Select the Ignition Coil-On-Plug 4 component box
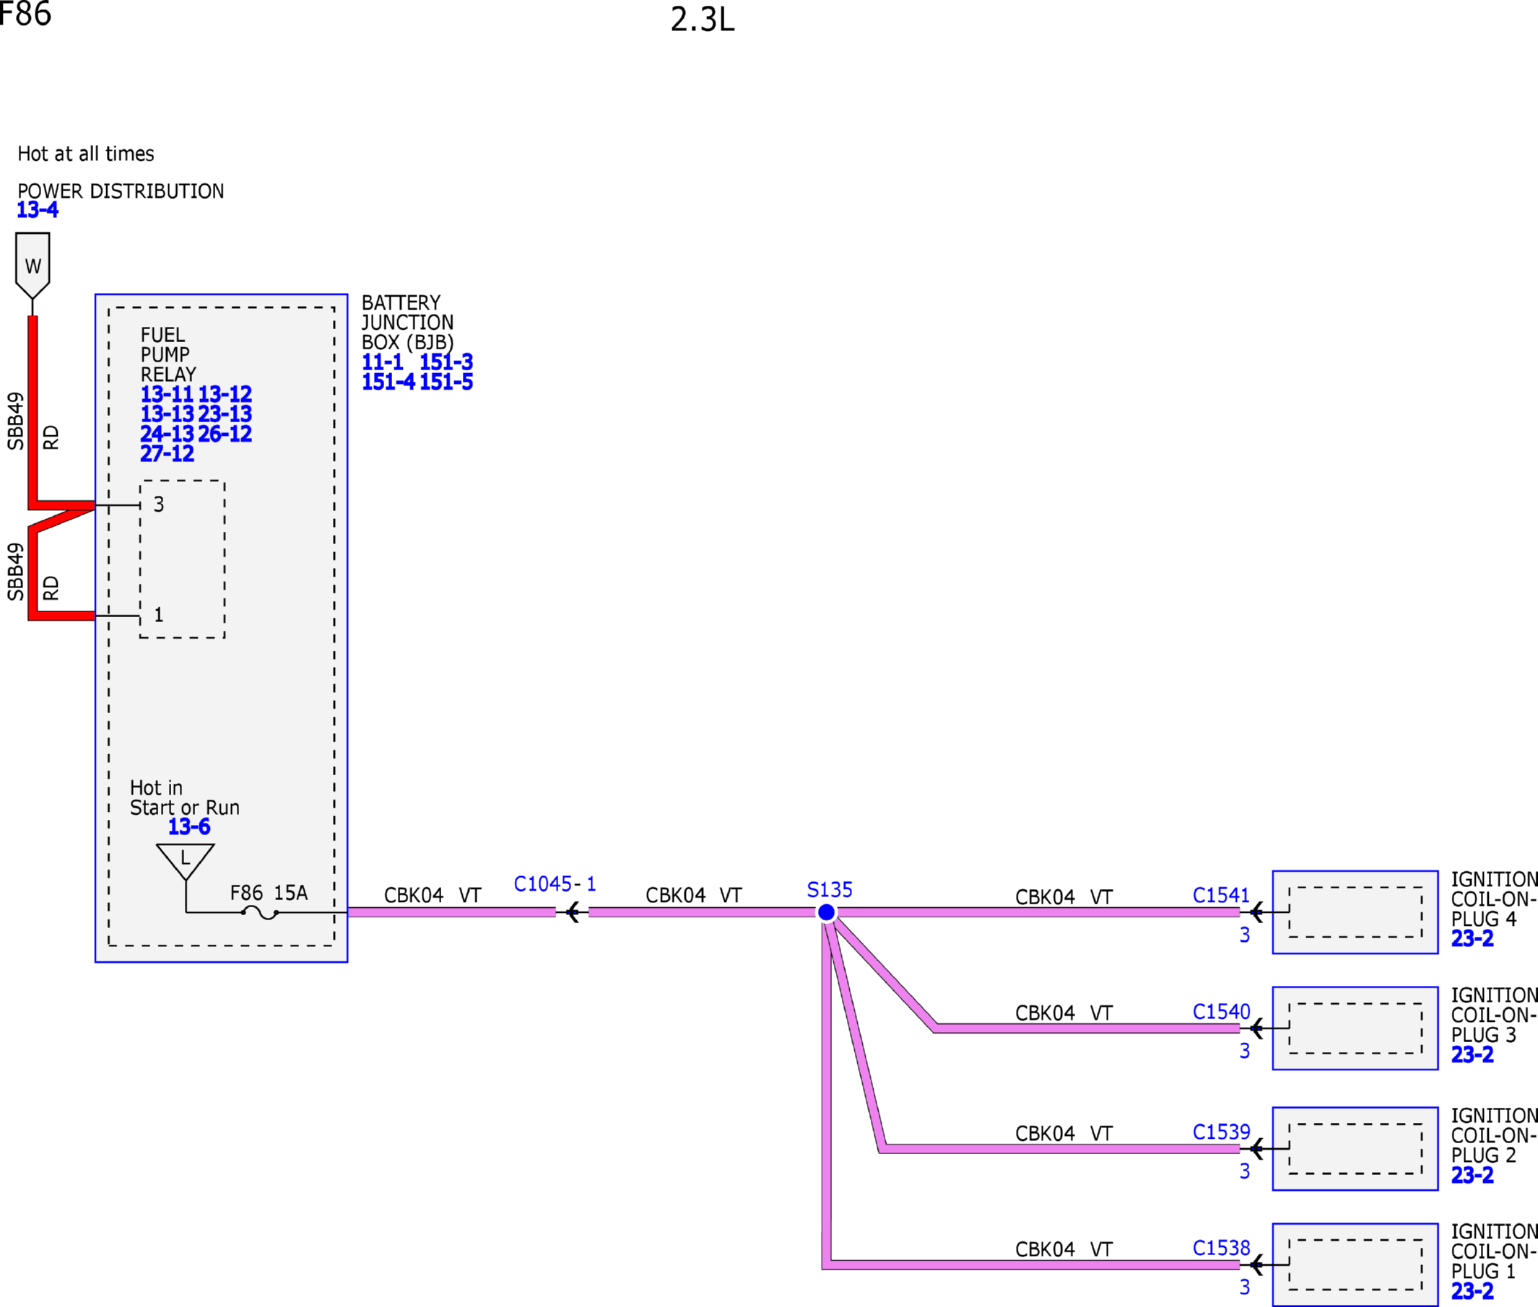Screen dimensions: 1538x1307 click(x=1355, y=913)
